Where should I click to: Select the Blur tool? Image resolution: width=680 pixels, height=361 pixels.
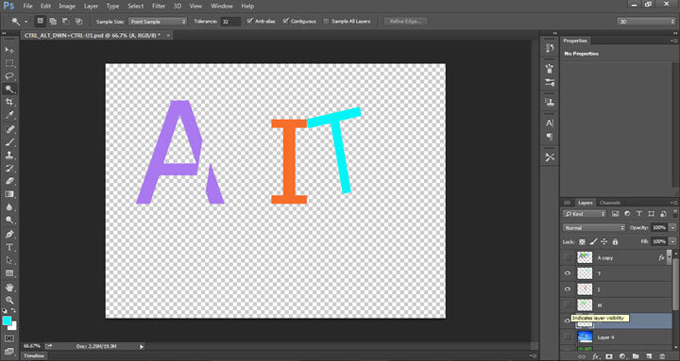9,207
